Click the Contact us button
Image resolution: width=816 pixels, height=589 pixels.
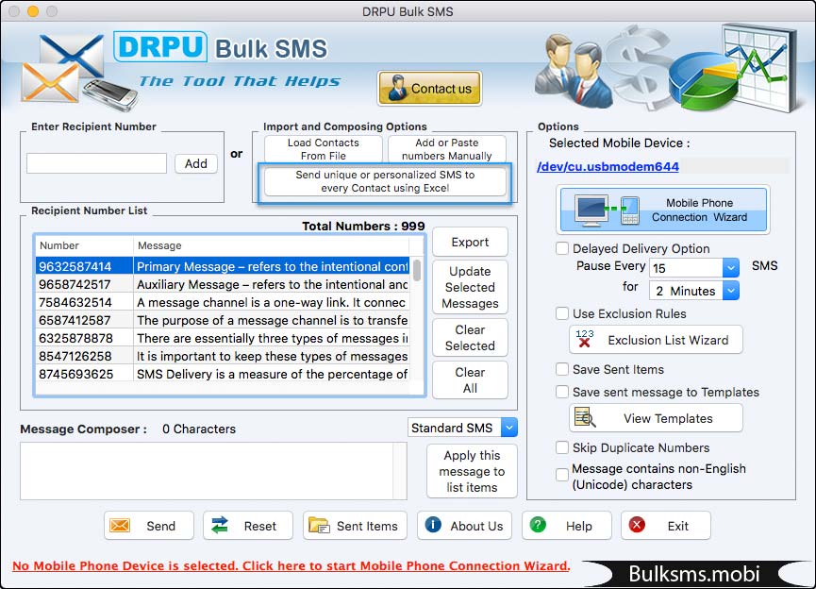coord(429,88)
